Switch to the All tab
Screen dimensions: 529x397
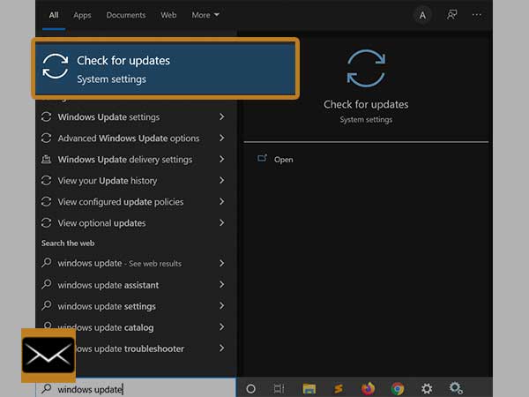[x=54, y=15]
